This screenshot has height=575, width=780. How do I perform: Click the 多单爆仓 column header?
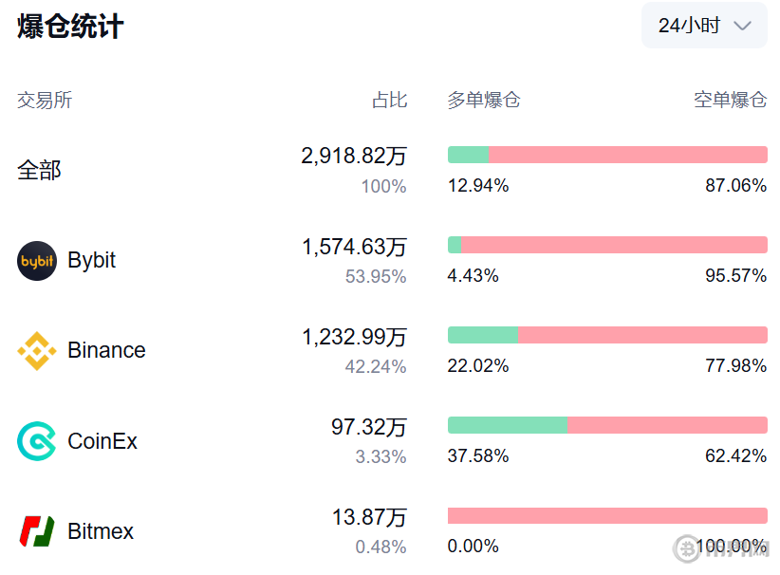(484, 100)
